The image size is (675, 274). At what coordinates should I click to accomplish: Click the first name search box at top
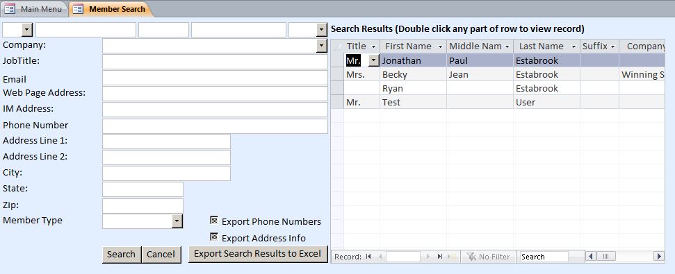click(86, 30)
